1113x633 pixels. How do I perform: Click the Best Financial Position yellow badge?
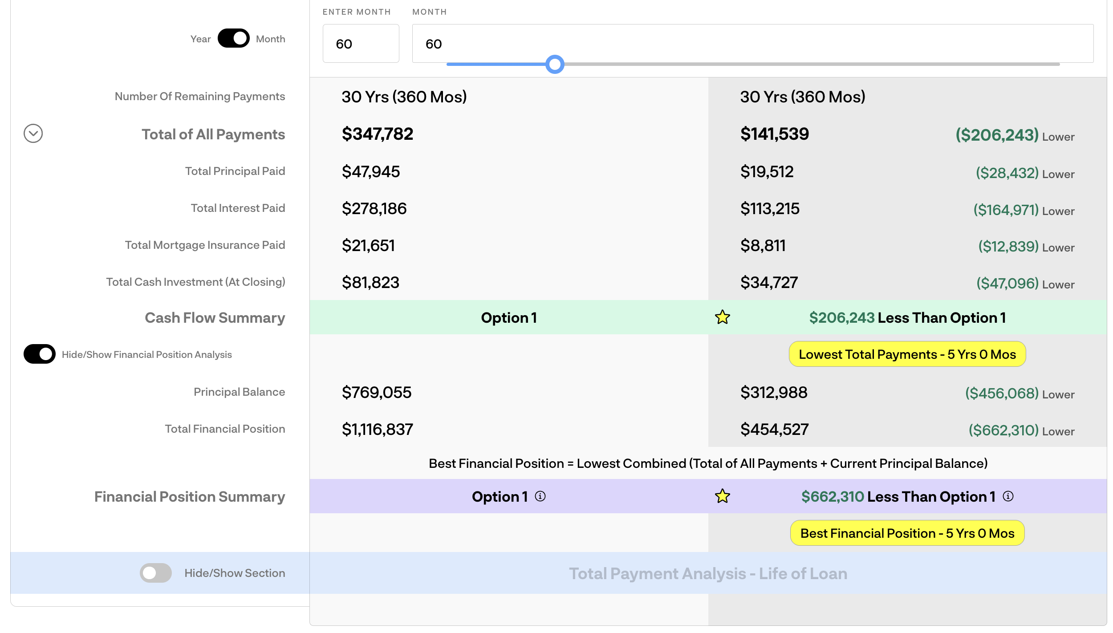pos(907,533)
